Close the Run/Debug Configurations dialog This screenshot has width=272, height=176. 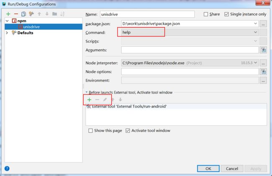point(263,3)
